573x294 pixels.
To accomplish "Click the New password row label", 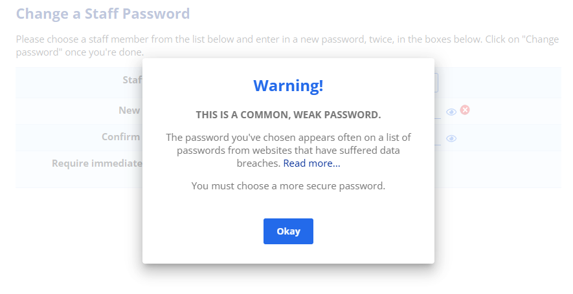I will (129, 110).
